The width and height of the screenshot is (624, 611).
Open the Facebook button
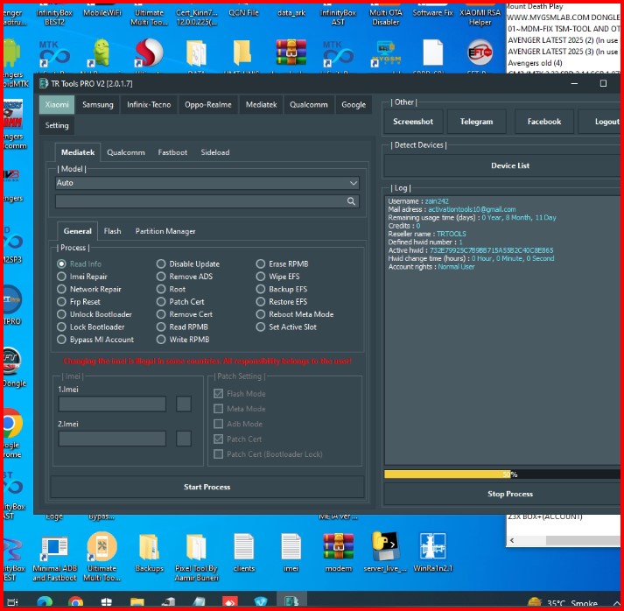pyautogui.click(x=544, y=122)
